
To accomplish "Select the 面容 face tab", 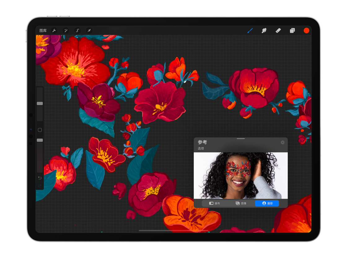I will (x=267, y=203).
